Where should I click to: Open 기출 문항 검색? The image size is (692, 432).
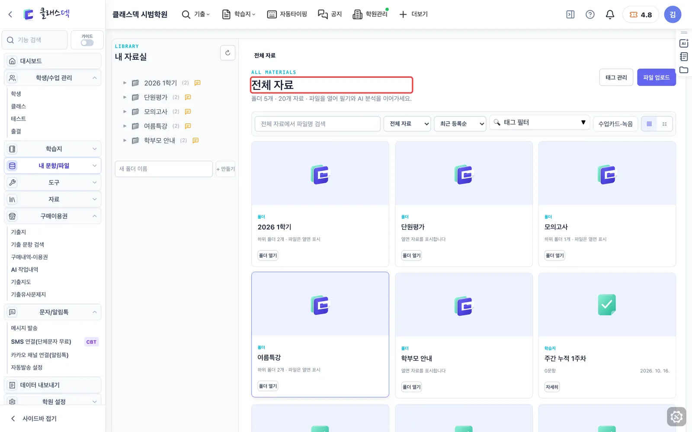click(x=27, y=245)
